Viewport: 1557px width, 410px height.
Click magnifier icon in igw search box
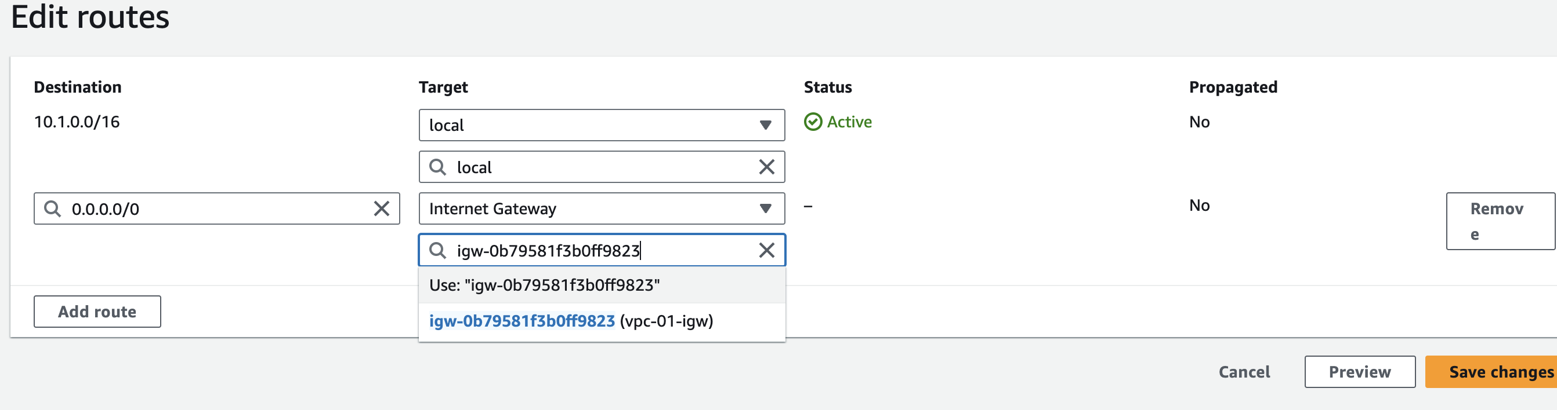[x=437, y=250]
